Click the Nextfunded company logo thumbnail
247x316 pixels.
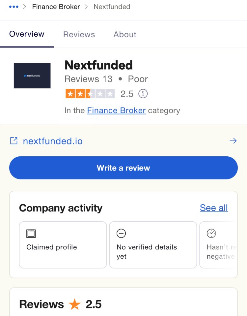coord(32,76)
